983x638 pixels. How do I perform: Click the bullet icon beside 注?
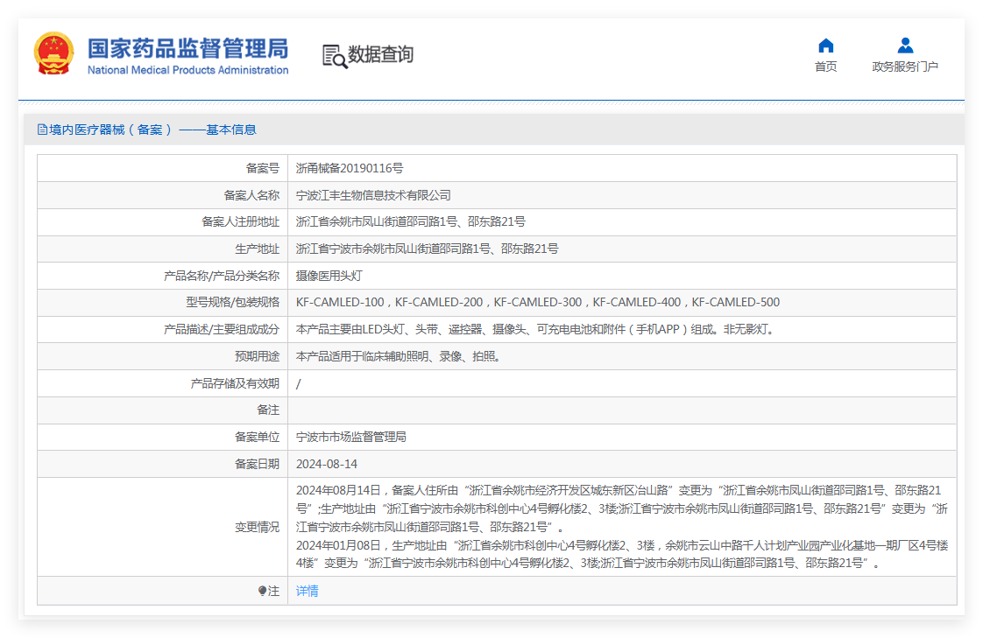point(262,592)
